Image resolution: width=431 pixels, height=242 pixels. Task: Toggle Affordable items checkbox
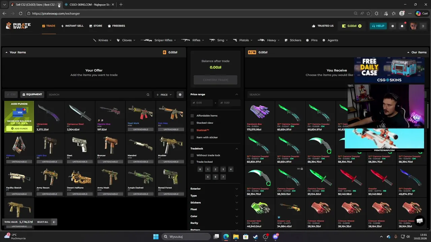192,116
